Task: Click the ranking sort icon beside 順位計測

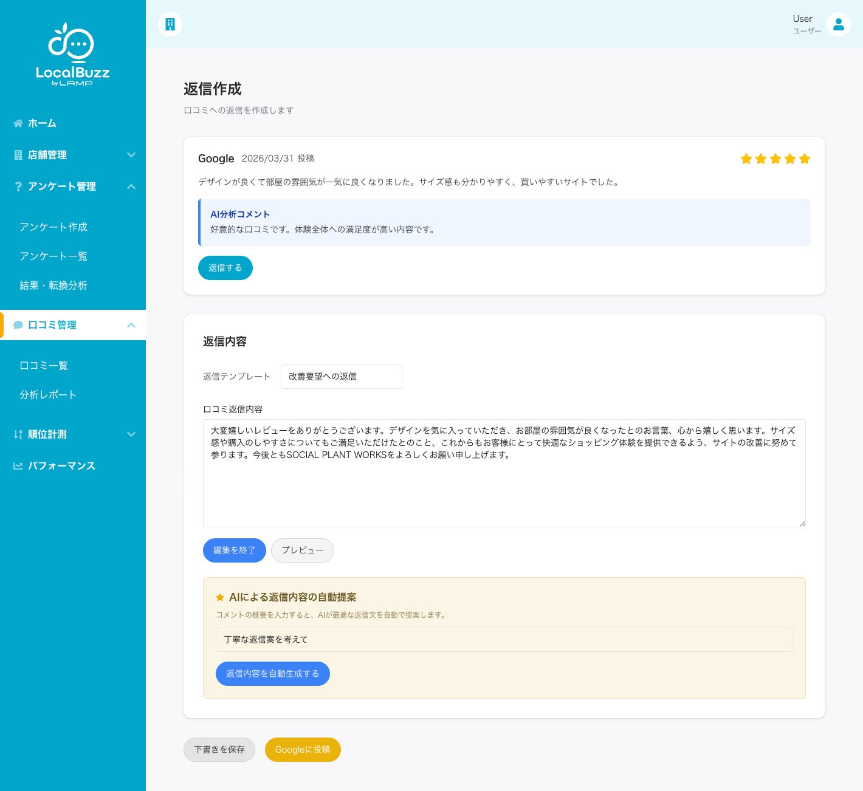Action: coord(18,434)
